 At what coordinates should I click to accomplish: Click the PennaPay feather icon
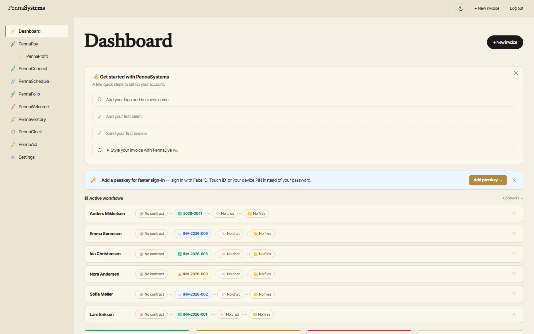pos(13,44)
